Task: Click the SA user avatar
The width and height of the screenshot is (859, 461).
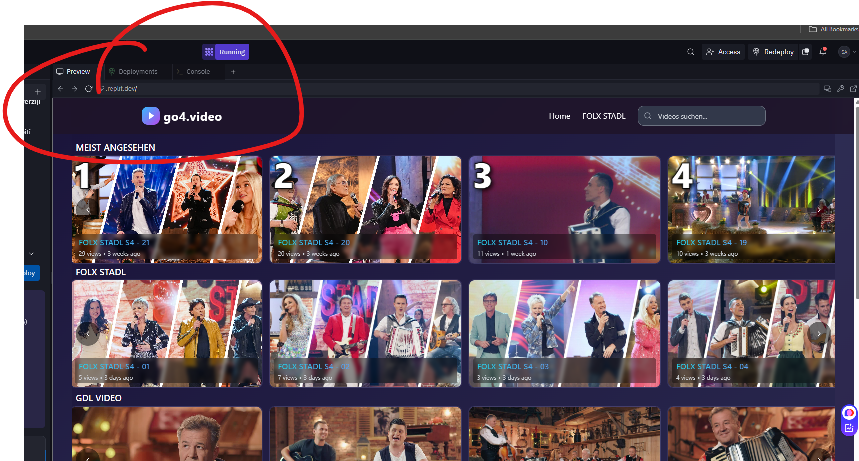Action: (844, 52)
